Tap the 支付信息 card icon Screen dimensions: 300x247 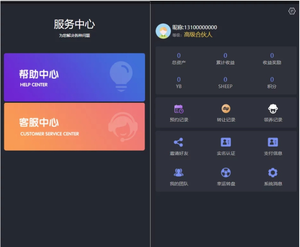273,142
